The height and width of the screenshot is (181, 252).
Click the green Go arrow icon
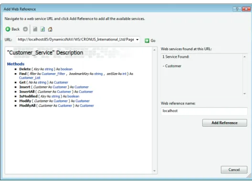[147, 41]
